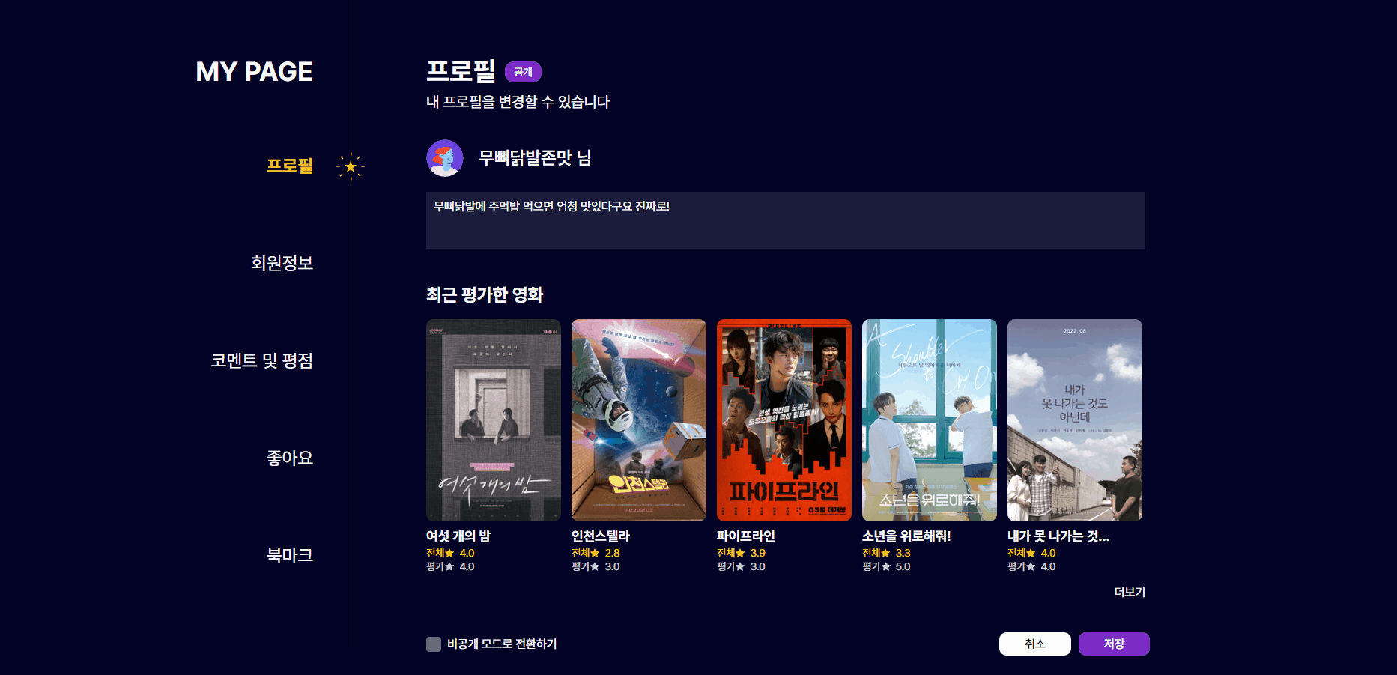Click yellow 전체 star under 파이프라인
Image resolution: width=1397 pixels, height=675 pixels.
pos(740,554)
